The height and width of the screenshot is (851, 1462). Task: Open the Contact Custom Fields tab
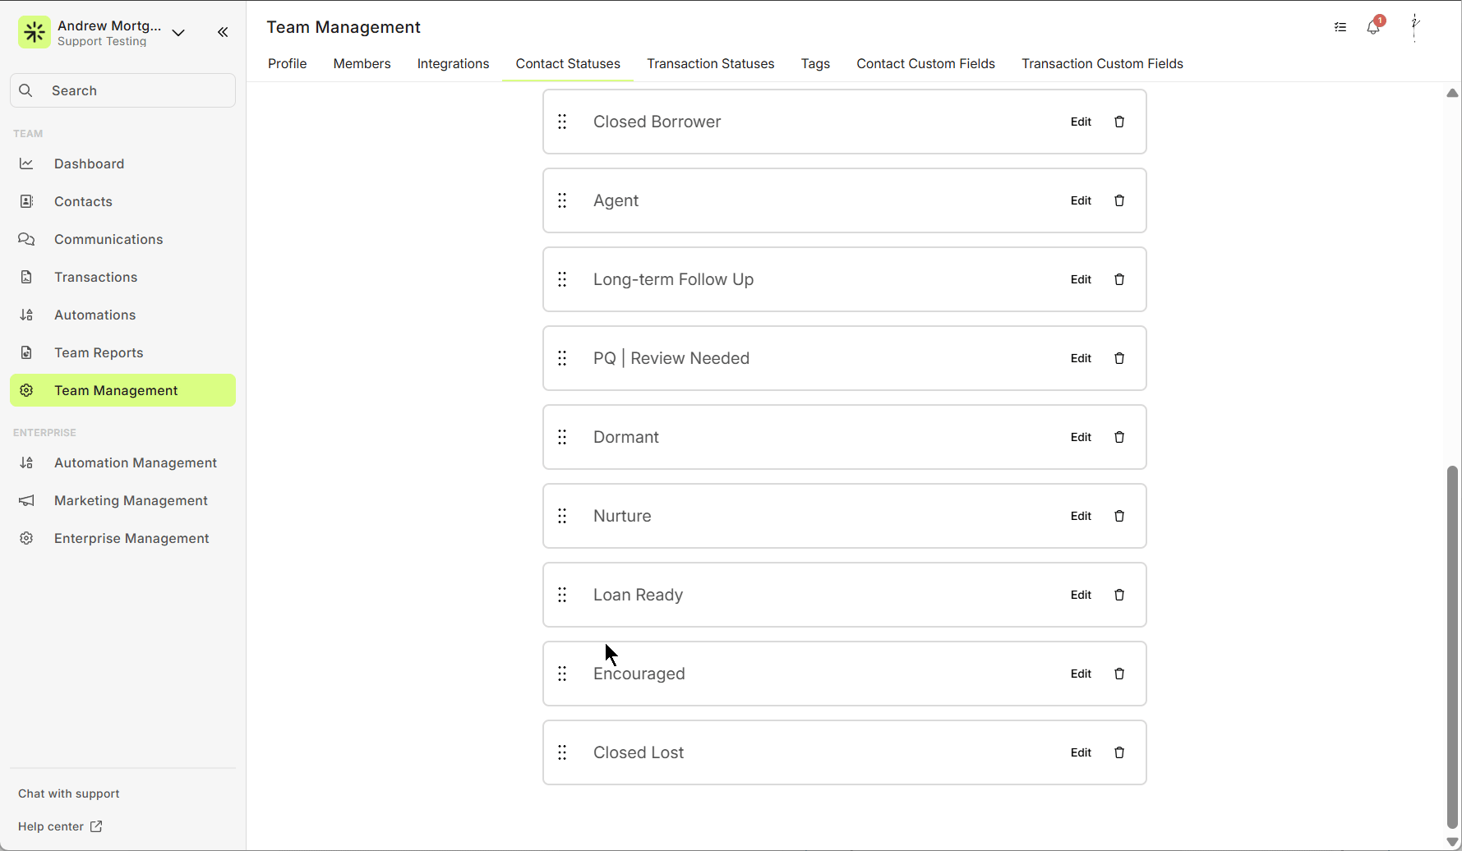(x=925, y=64)
